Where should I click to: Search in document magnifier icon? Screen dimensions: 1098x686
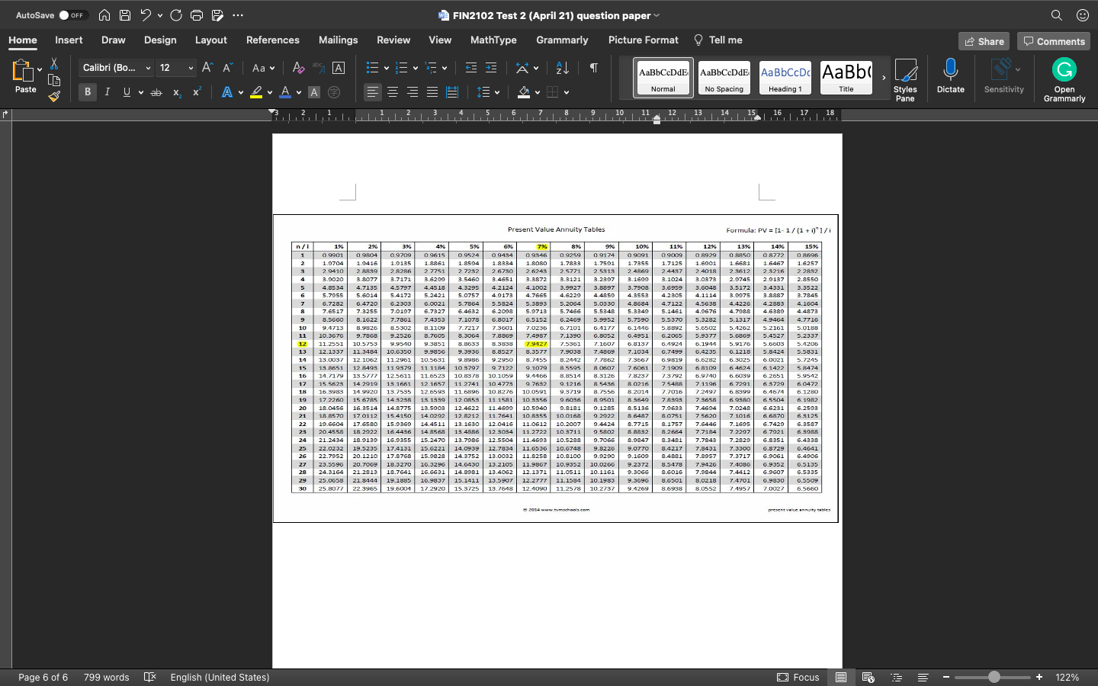1056,15
